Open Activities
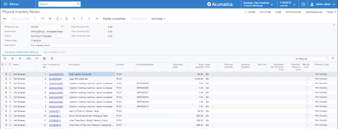338x129 pixels. point(265,12)
